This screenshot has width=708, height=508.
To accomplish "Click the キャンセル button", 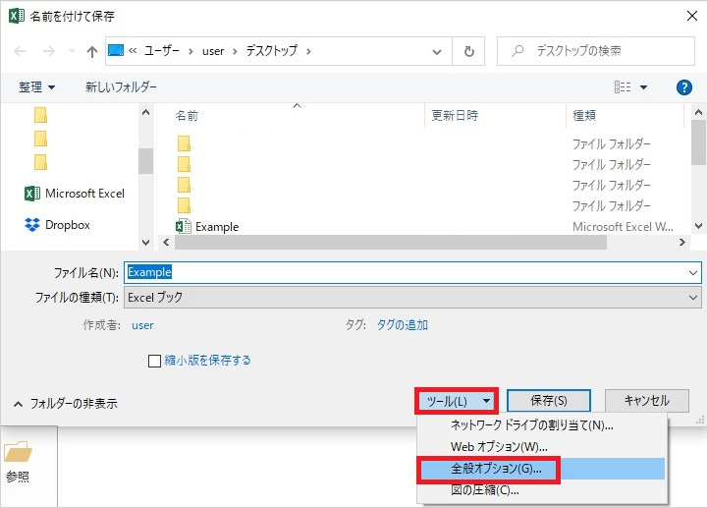I will (x=646, y=401).
